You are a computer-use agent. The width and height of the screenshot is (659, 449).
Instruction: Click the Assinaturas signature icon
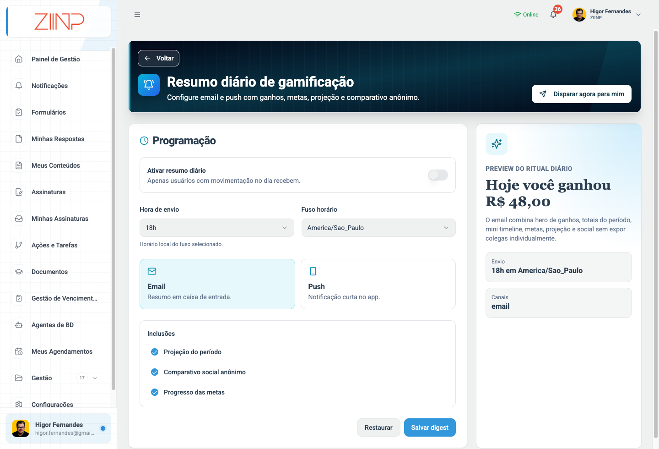click(19, 192)
